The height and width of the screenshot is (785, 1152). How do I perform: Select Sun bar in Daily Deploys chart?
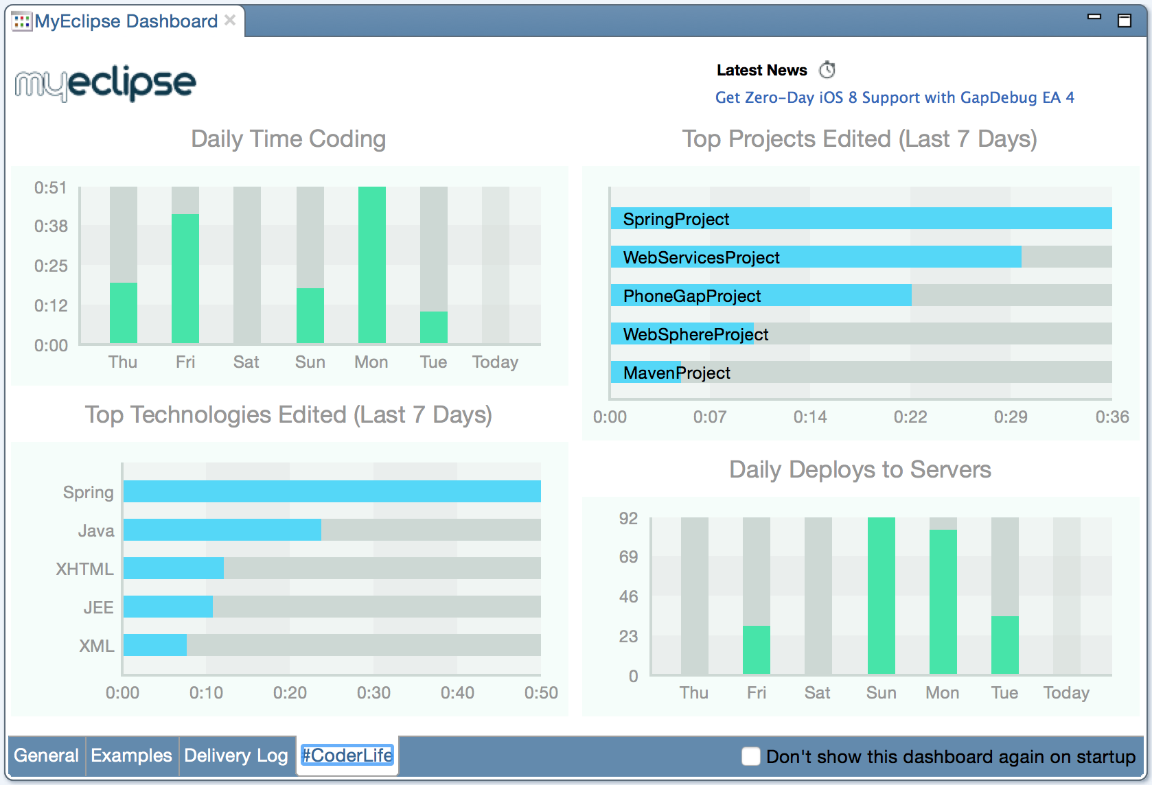pos(882,596)
